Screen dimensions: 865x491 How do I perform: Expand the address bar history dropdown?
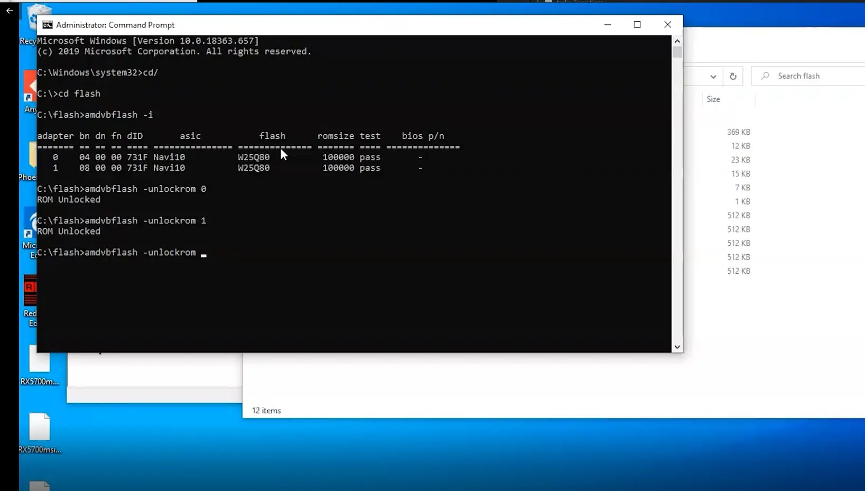(713, 76)
